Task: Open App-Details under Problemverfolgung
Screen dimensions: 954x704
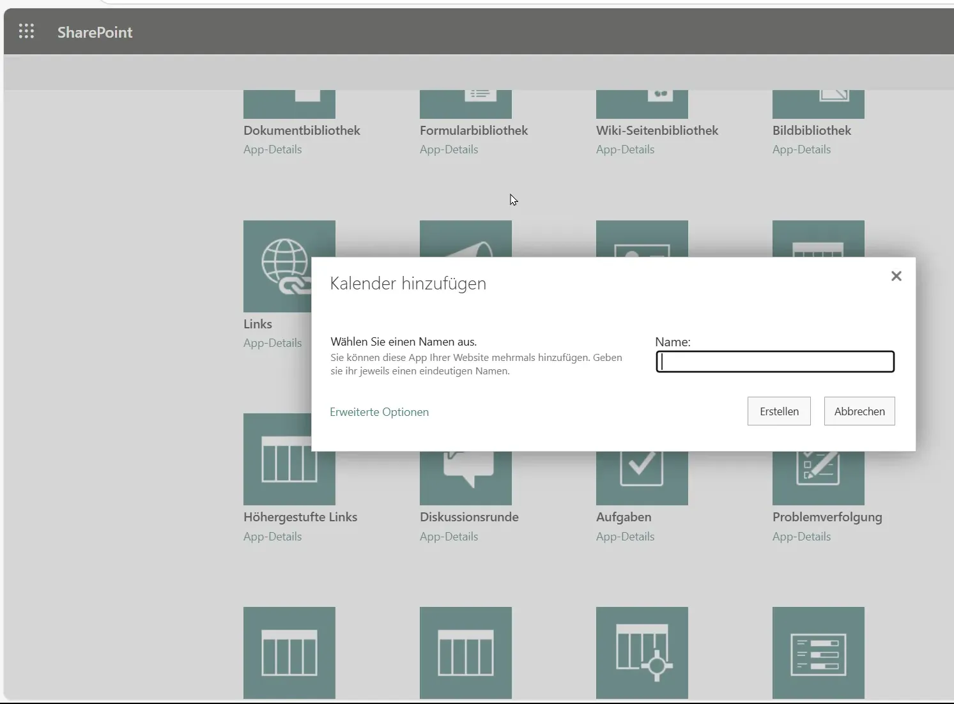Action: [x=801, y=537]
